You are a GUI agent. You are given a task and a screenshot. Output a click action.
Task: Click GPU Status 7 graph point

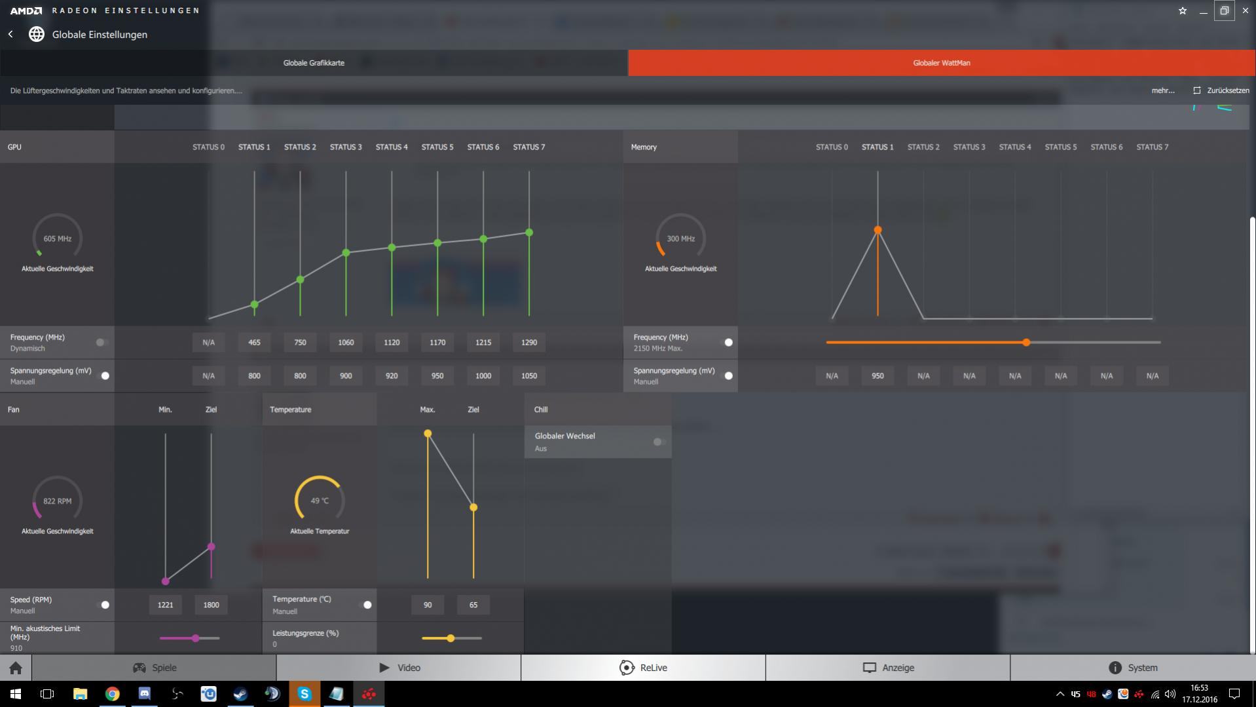529,233
